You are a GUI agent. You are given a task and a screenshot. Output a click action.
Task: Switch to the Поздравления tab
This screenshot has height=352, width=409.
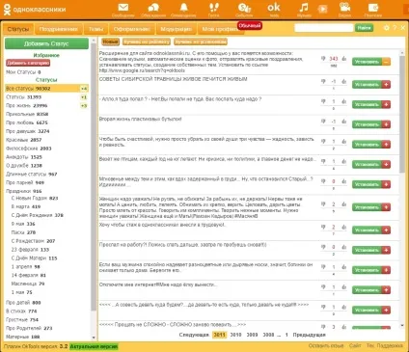point(58,29)
